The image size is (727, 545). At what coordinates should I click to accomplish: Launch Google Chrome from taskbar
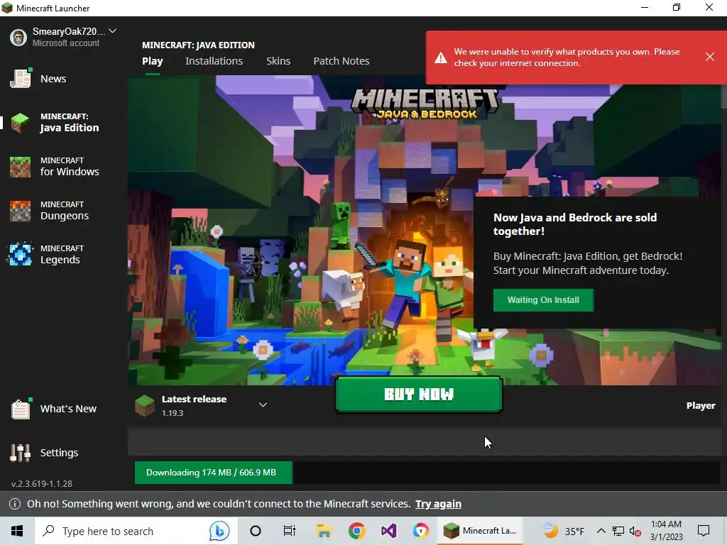point(356,531)
